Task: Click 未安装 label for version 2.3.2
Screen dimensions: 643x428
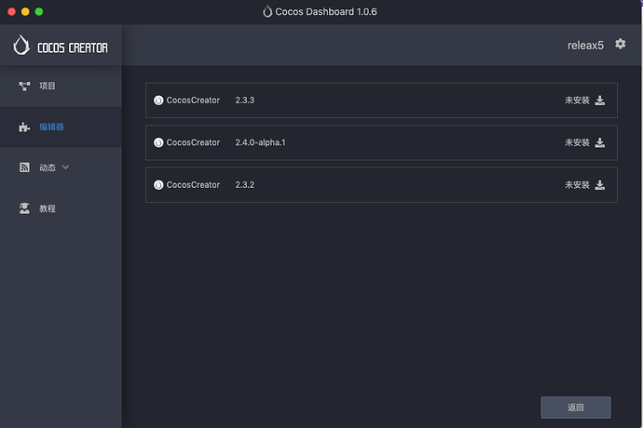Action: (x=577, y=185)
